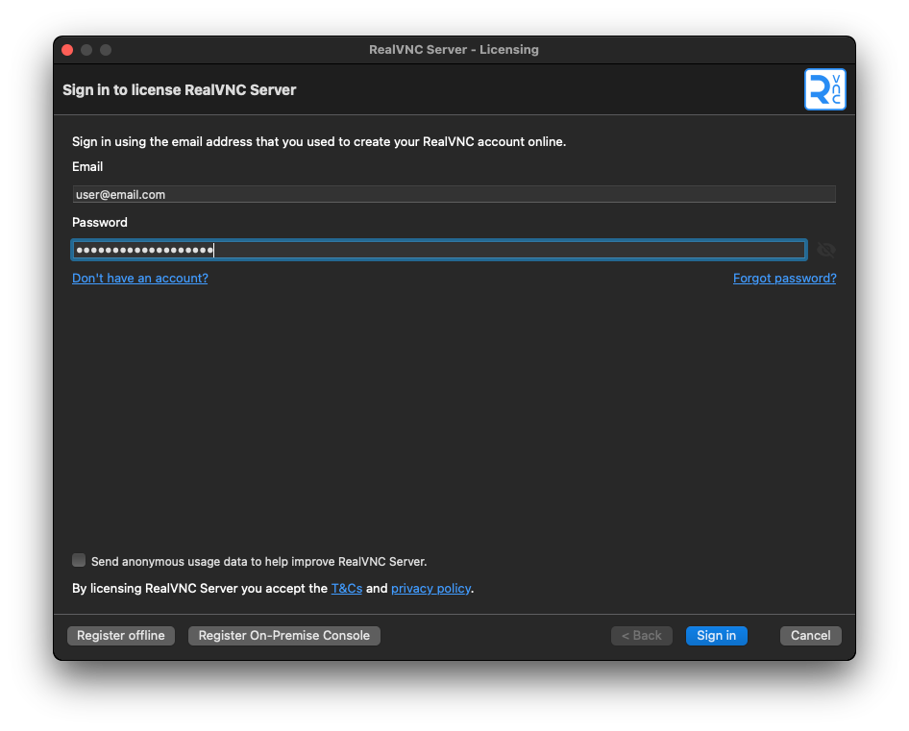Click the greyed-out Back button
This screenshot has height=731, width=909.
pyautogui.click(x=641, y=635)
